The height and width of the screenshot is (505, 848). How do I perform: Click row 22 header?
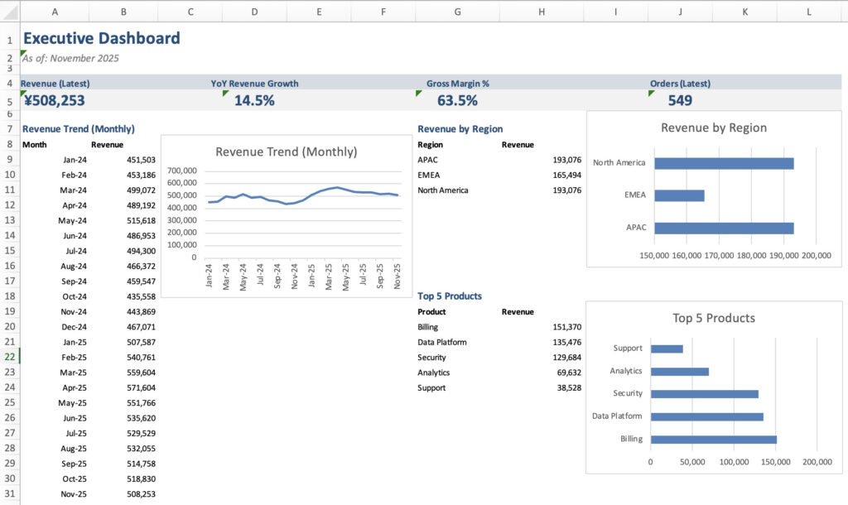pyautogui.click(x=9, y=357)
